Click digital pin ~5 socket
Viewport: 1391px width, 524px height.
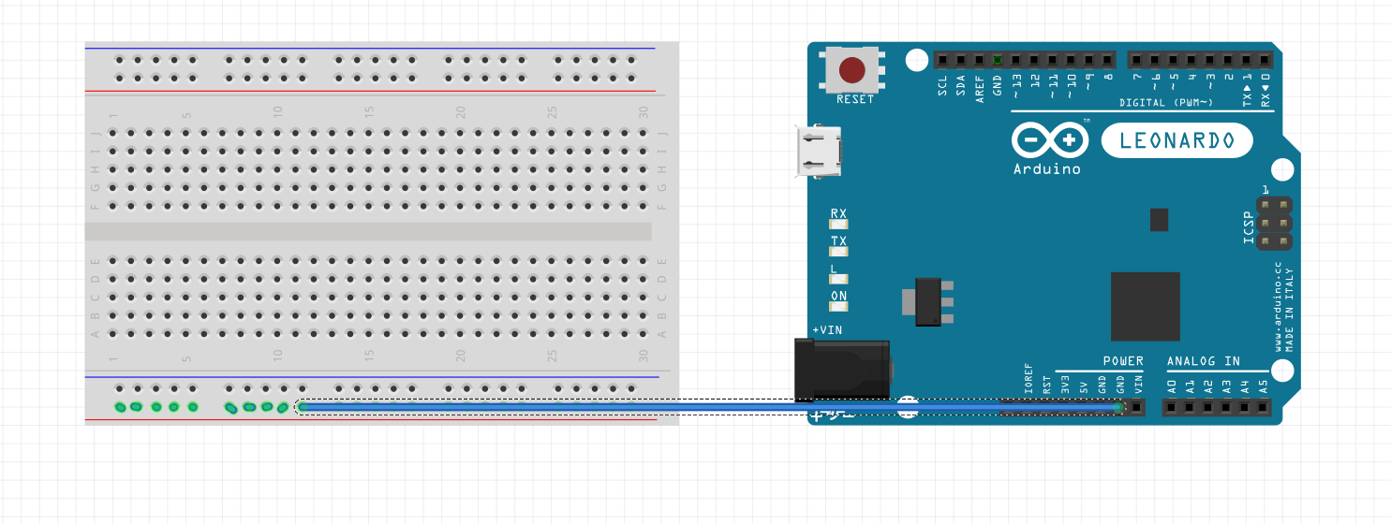click(1174, 60)
